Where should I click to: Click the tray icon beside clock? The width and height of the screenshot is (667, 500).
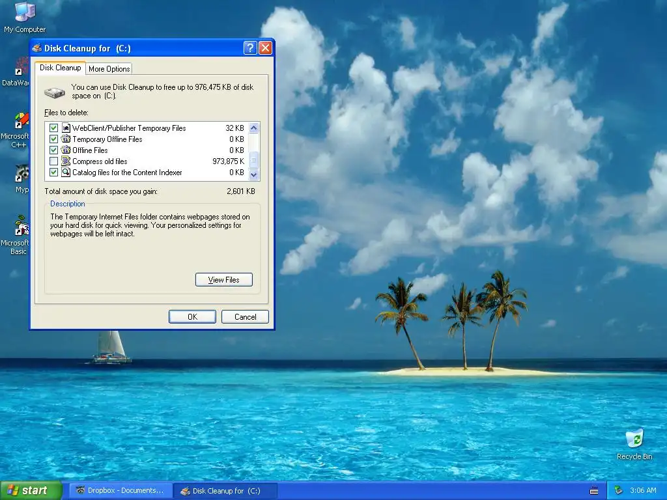click(618, 490)
